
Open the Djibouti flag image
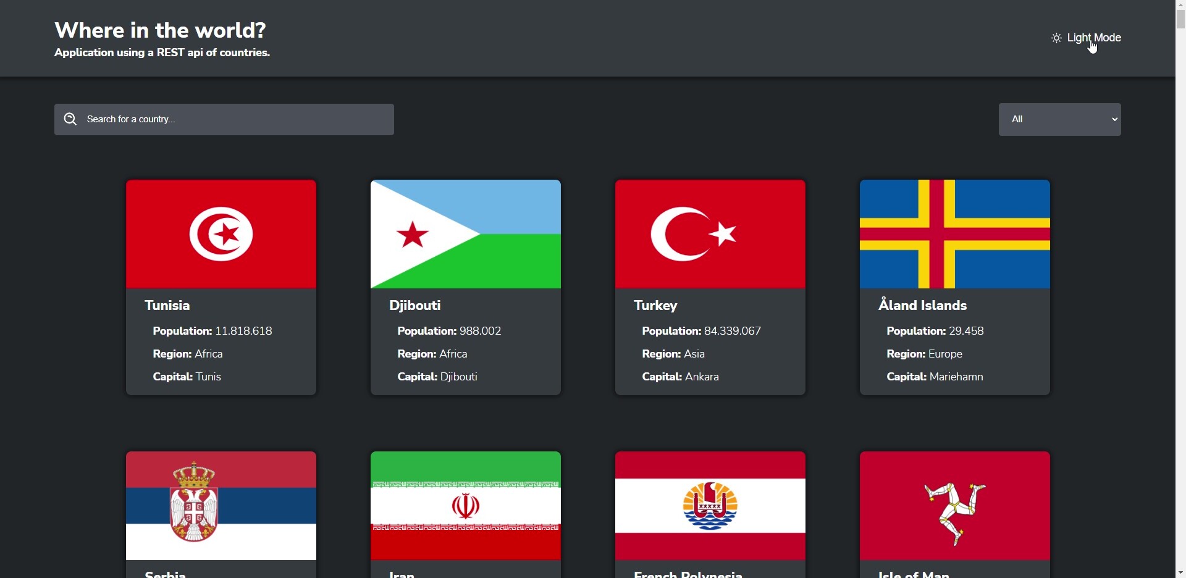coord(466,234)
